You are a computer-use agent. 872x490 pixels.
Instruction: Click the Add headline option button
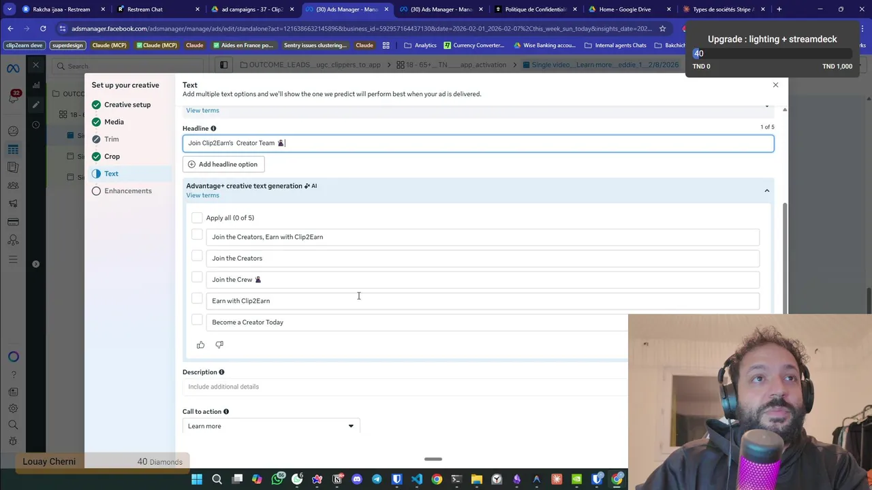click(x=223, y=164)
